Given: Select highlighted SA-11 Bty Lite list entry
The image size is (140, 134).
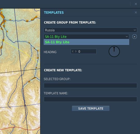Looking at the screenshot, I should pyautogui.click(x=86, y=42).
